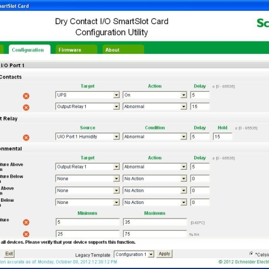Click the red X icon beside UIO Port 1 Humidity source
This screenshot has width=269, height=269.
[x=26, y=137]
